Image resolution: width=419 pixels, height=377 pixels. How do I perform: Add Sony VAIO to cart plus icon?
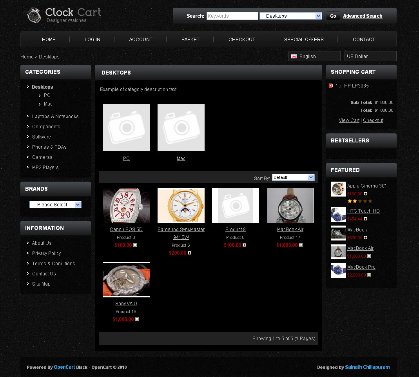pyautogui.click(x=137, y=319)
